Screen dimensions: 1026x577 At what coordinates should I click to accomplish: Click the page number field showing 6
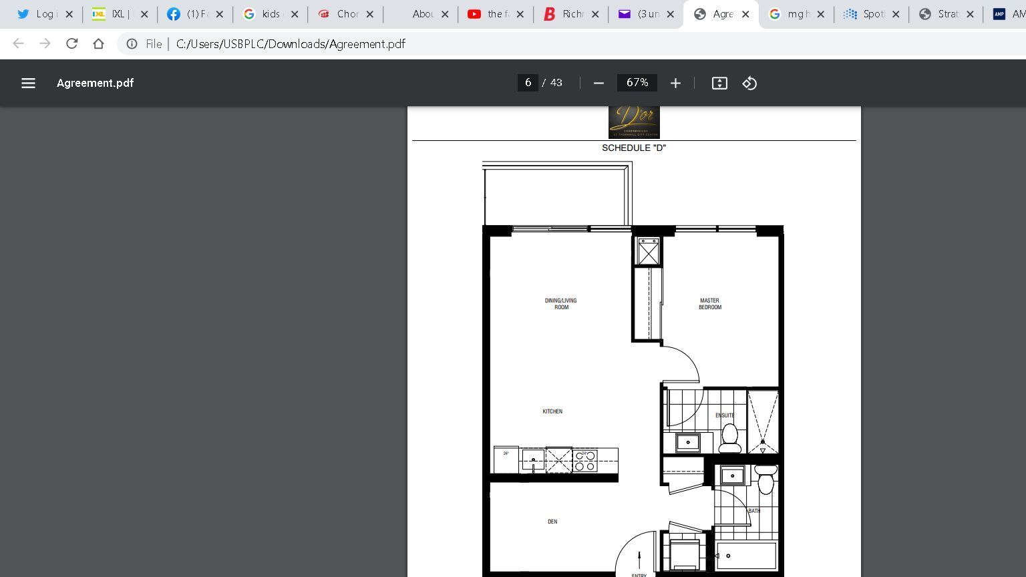pyautogui.click(x=528, y=82)
